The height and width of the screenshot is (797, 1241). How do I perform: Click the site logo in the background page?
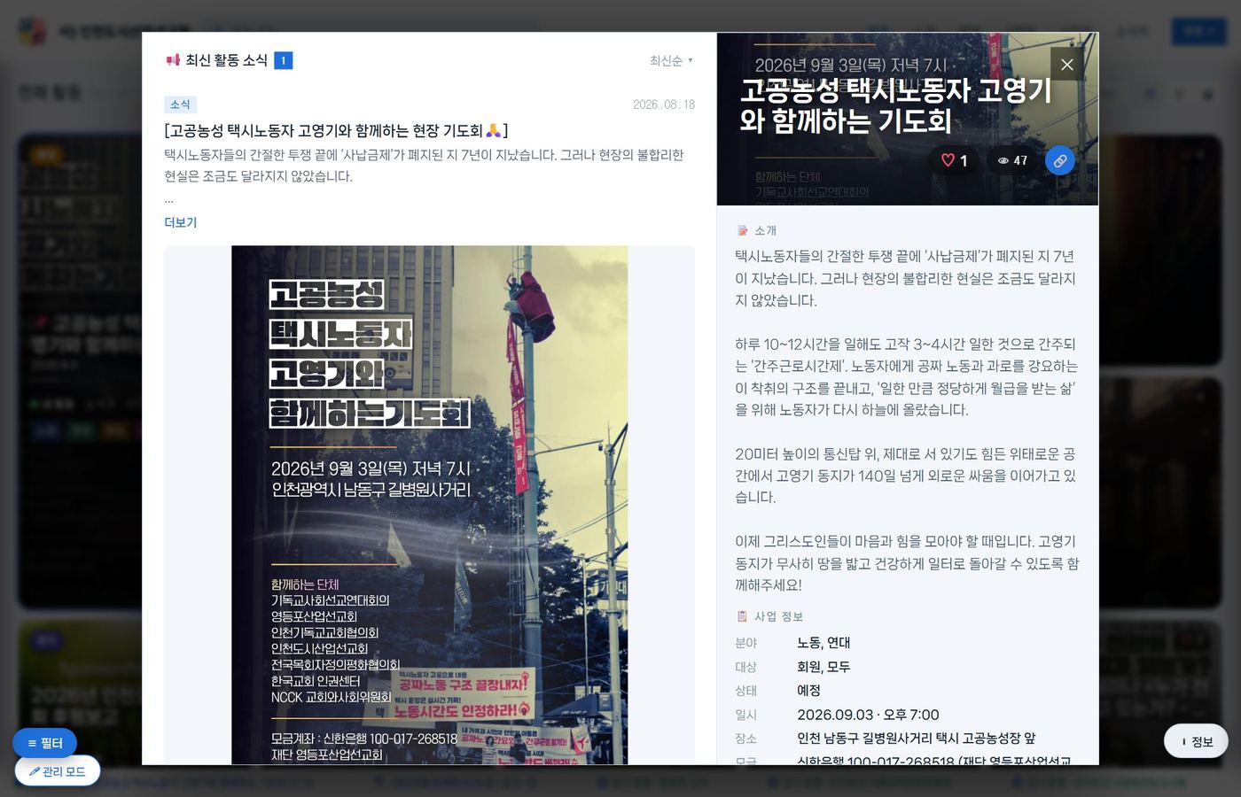pyautogui.click(x=32, y=32)
